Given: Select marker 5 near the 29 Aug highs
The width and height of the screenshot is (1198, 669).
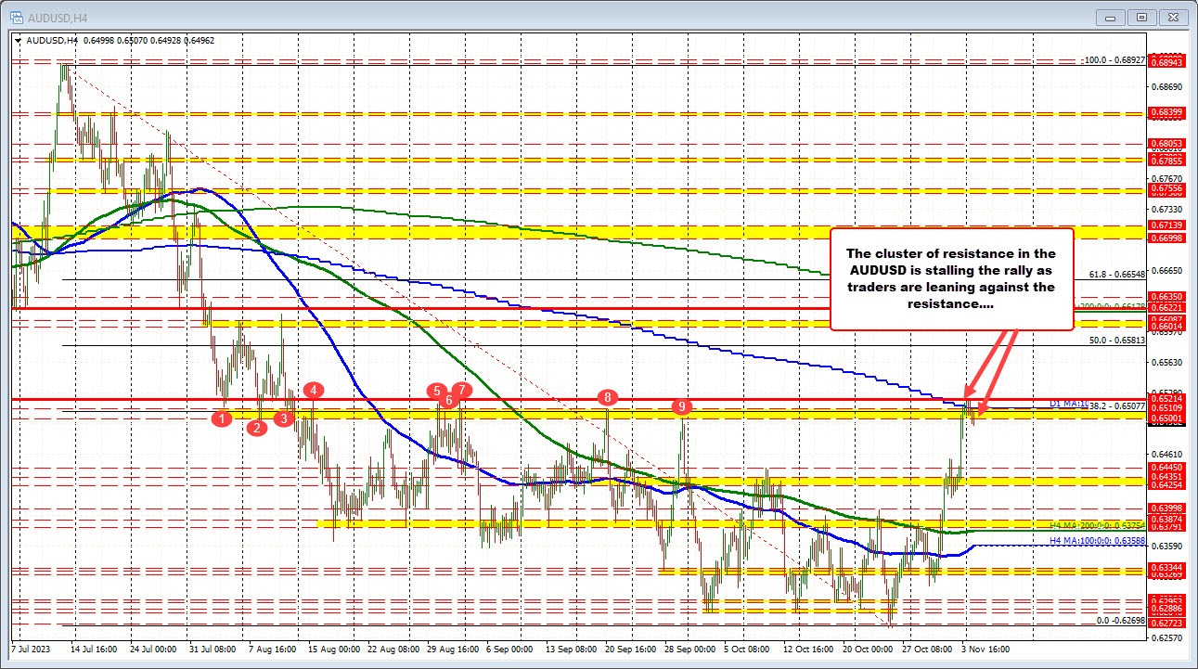Looking at the screenshot, I should [x=436, y=392].
